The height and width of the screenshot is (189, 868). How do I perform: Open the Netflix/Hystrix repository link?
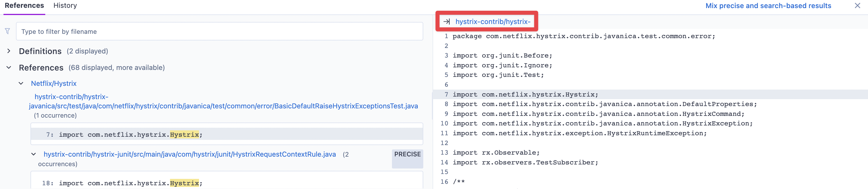click(x=54, y=83)
